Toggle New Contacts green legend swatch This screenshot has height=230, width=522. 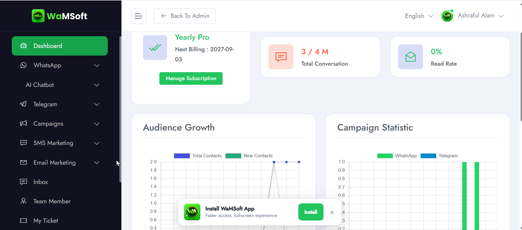233,156
